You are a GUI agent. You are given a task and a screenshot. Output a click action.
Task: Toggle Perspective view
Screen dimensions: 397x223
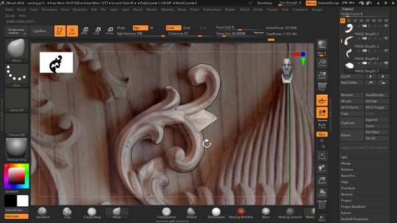click(322, 87)
